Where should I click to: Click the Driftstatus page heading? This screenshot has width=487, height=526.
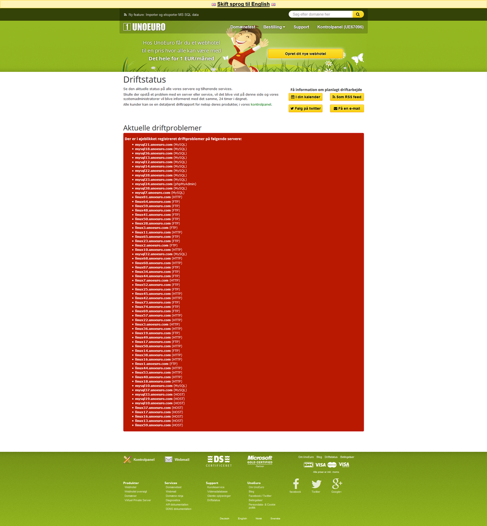click(x=145, y=80)
